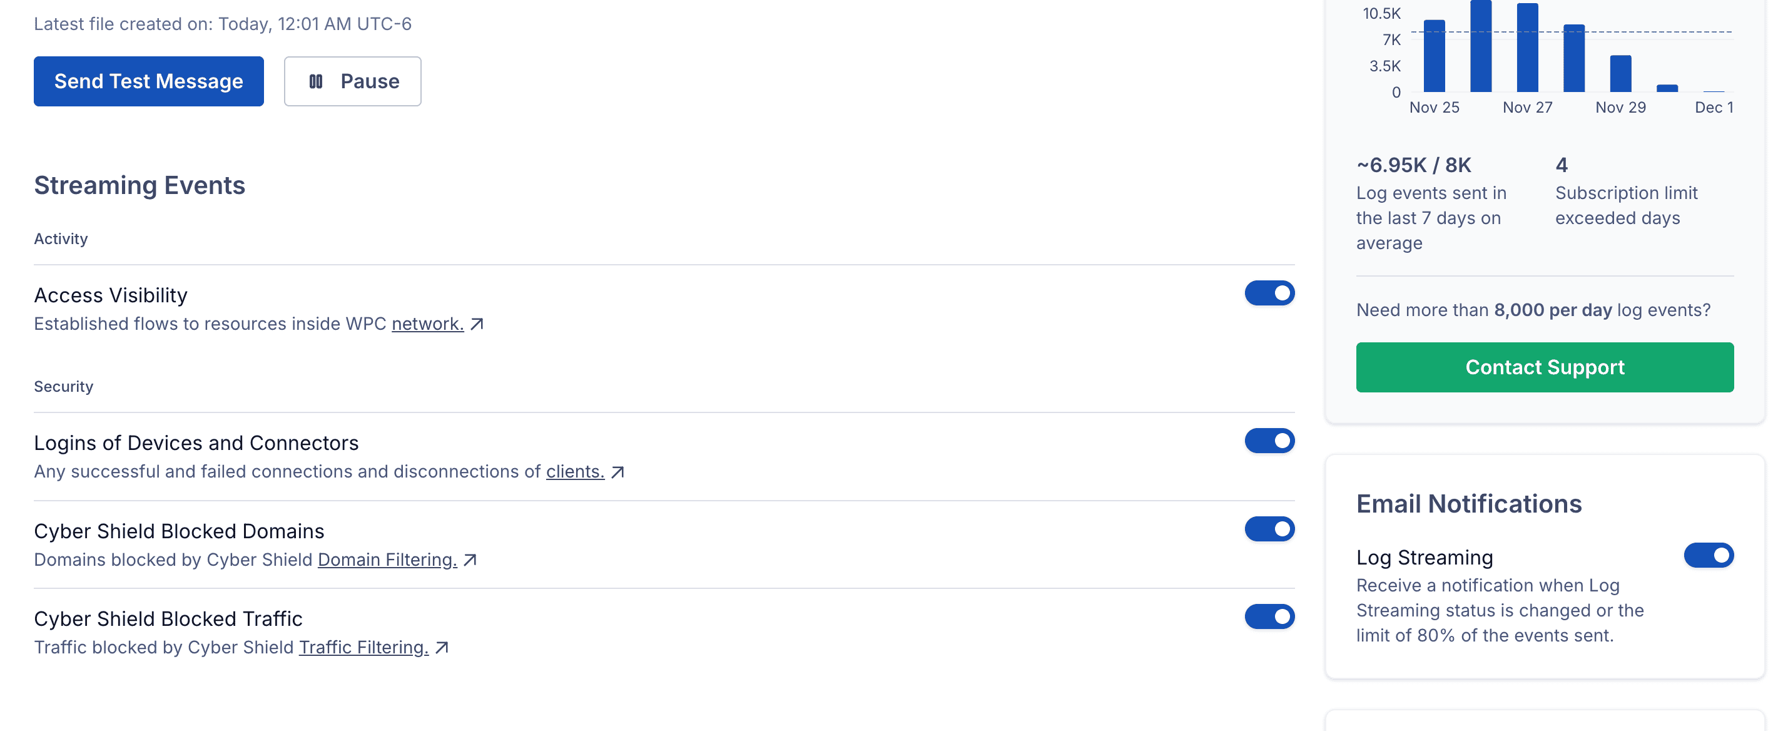
Task: Click the pause icon in the Pause button
Action: tap(316, 82)
